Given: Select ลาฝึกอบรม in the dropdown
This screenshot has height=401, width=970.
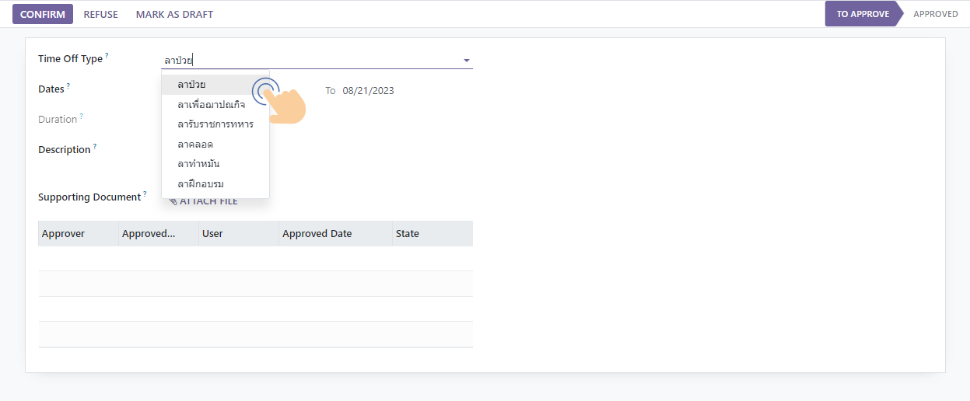Looking at the screenshot, I should [201, 184].
